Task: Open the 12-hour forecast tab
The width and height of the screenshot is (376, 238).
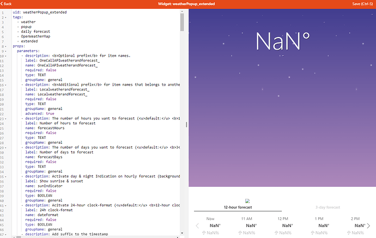Action: pyautogui.click(x=238, y=208)
